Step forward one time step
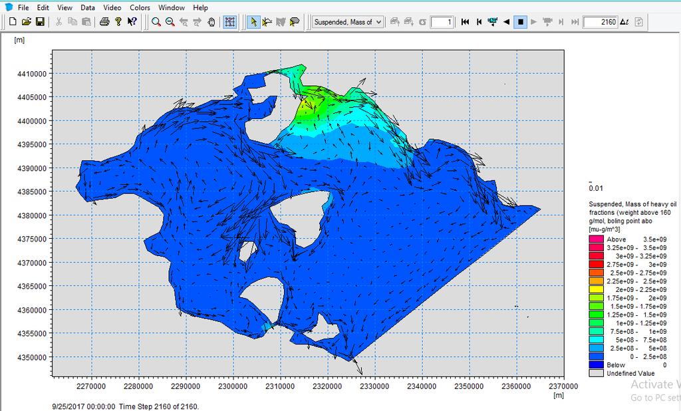Viewport: 681px width, 411px height. tap(561, 22)
